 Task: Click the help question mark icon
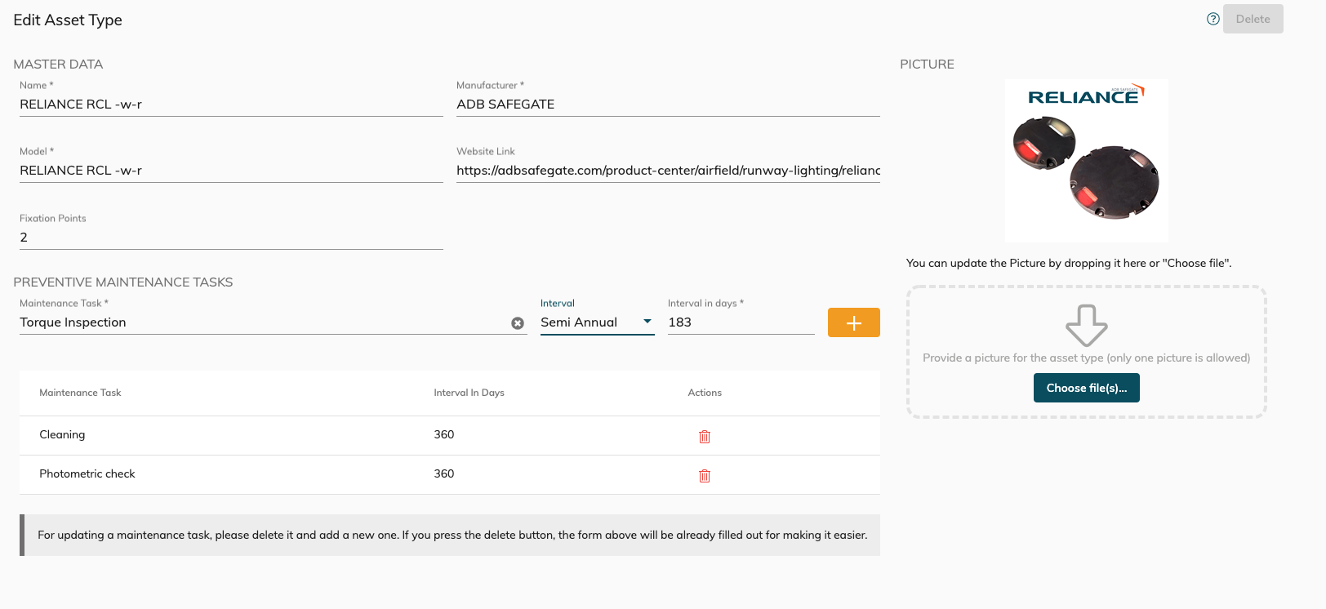(x=1213, y=19)
